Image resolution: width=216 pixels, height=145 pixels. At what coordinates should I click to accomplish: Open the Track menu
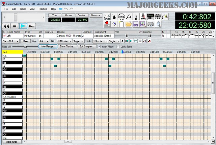coord(23,9)
